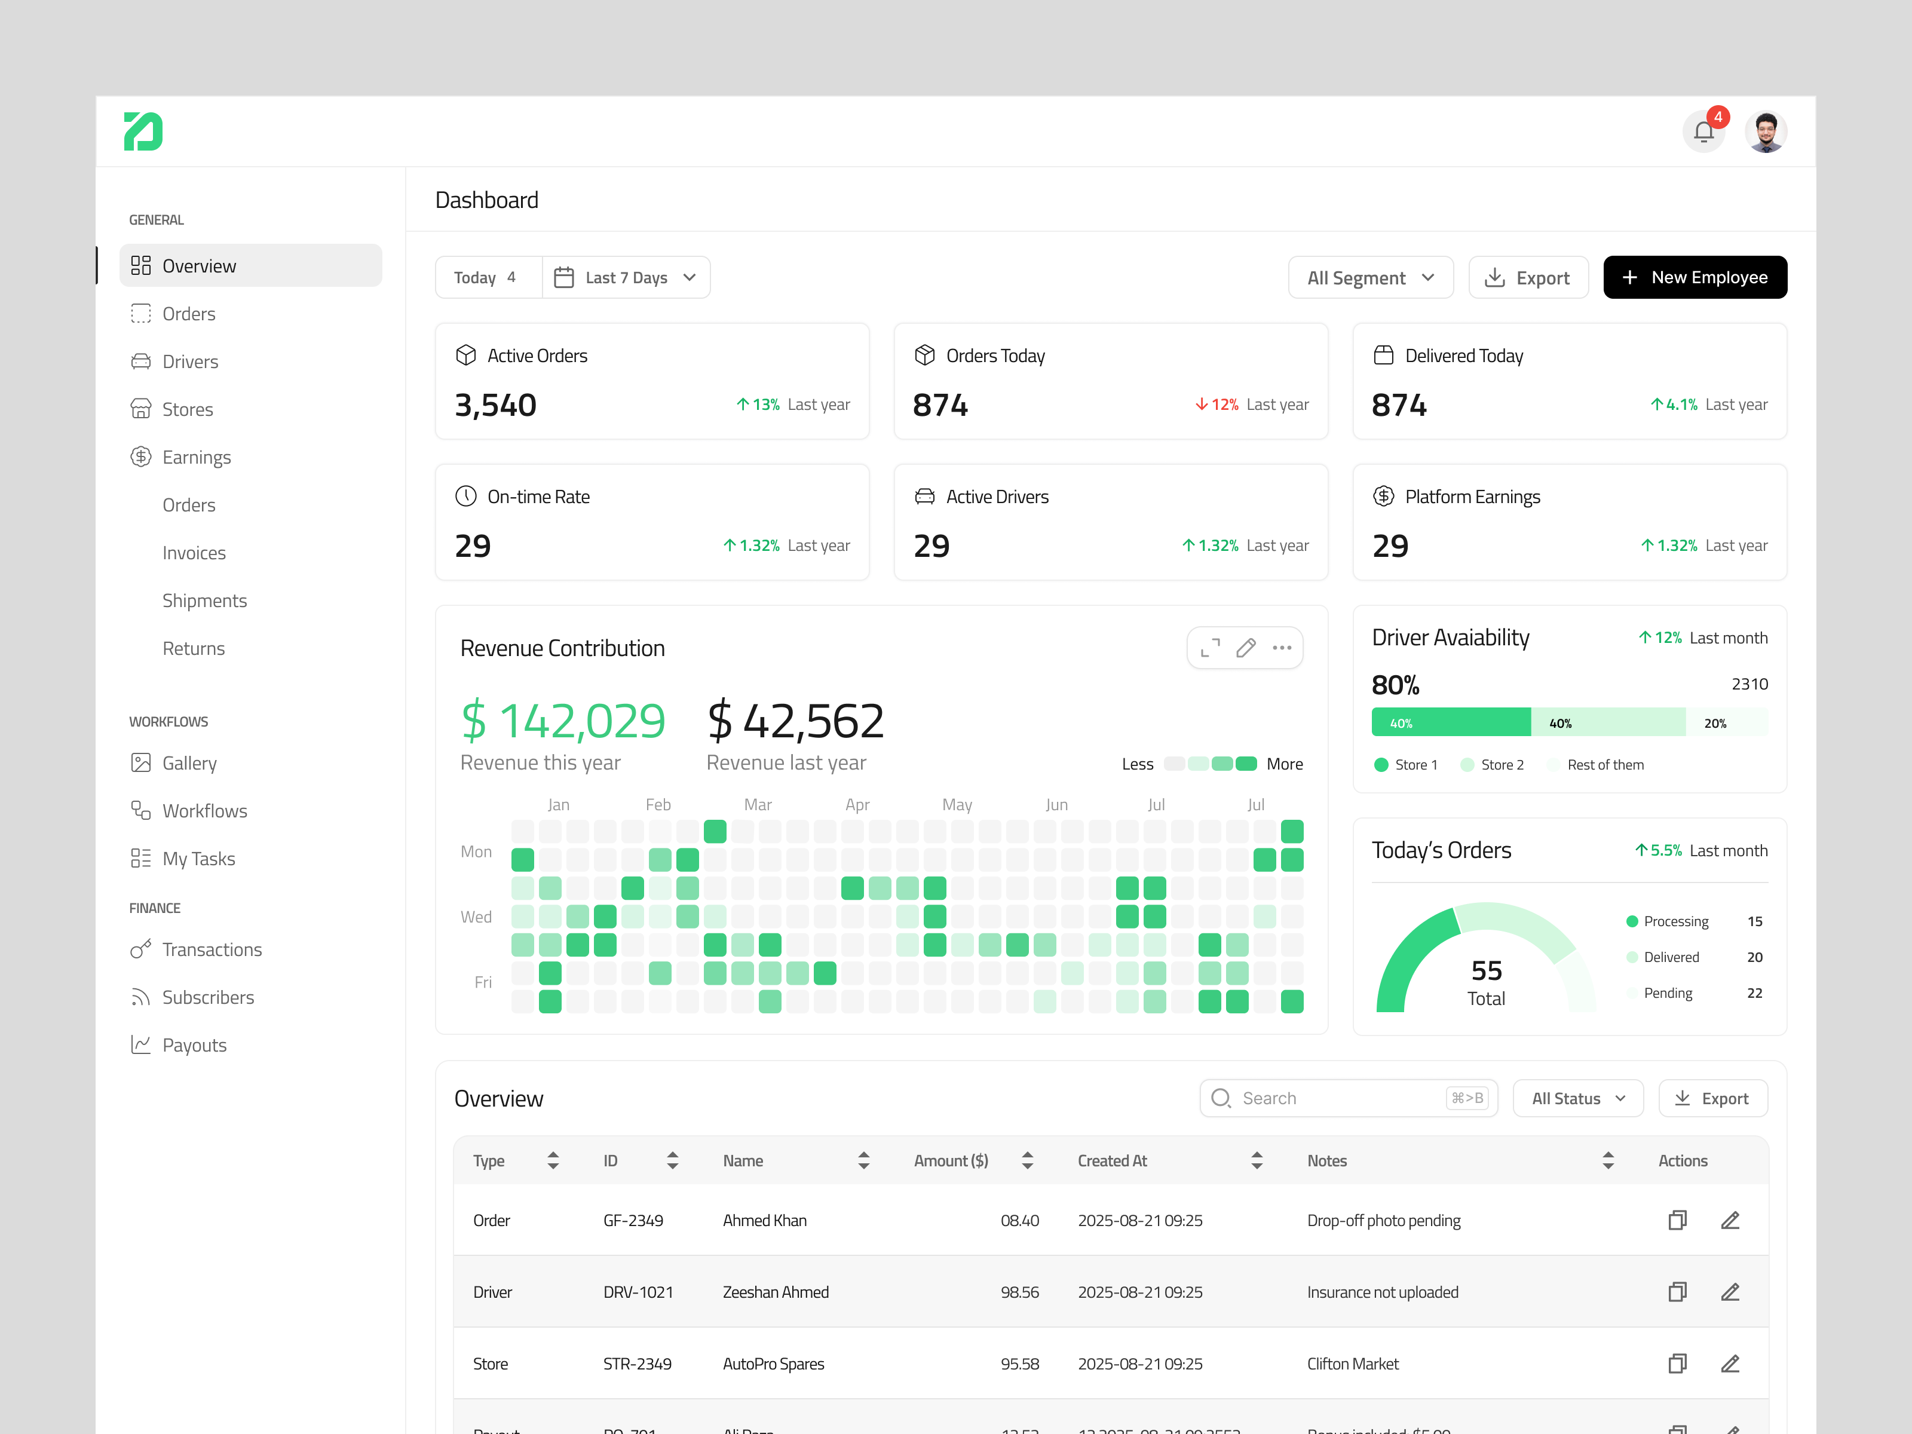This screenshot has height=1434, width=1912.
Task: Open more options on Revenue Contribution
Action: (1282, 648)
